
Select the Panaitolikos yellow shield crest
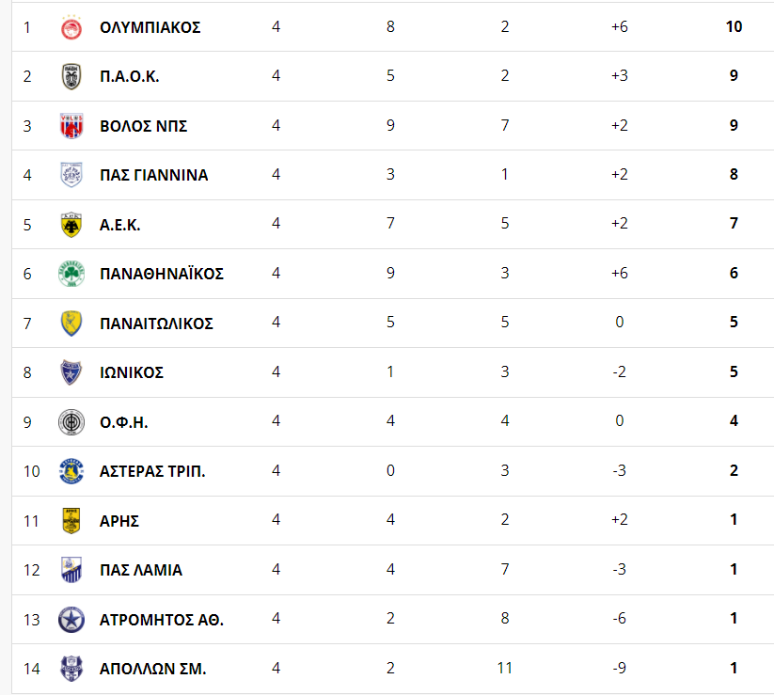[71, 324]
